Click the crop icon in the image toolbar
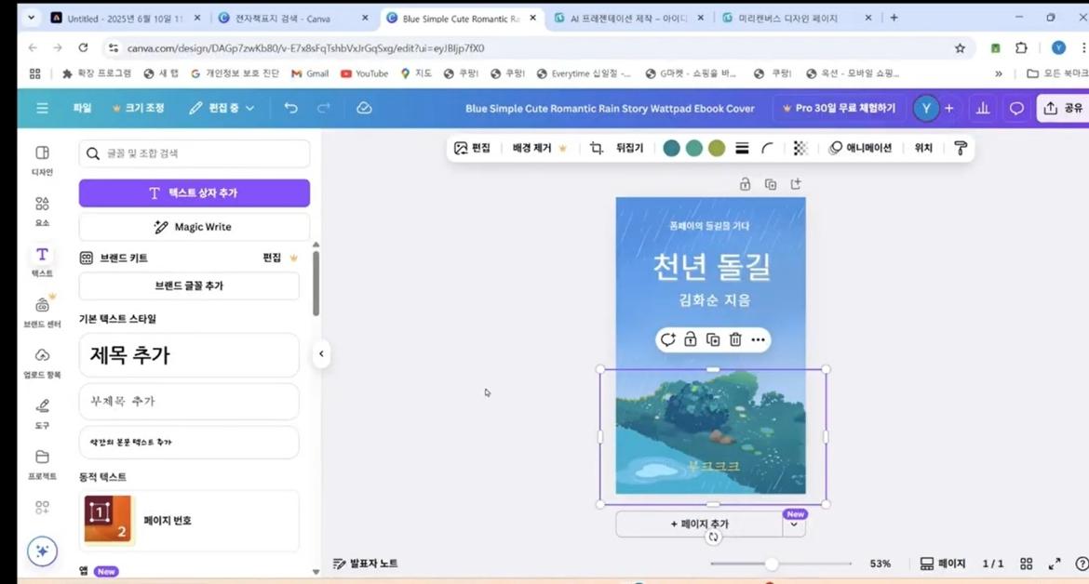Viewport: 1089px width, 584px height. (x=597, y=148)
